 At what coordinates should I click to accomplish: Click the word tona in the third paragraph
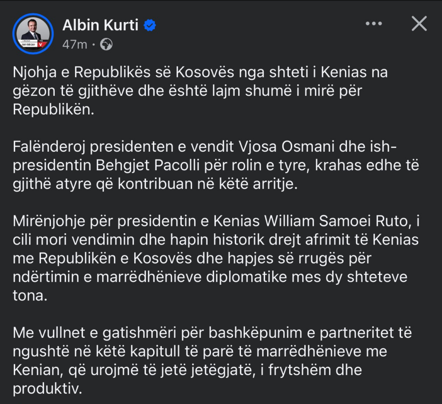29,296
